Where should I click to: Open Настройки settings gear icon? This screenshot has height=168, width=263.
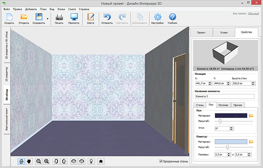click(157, 18)
